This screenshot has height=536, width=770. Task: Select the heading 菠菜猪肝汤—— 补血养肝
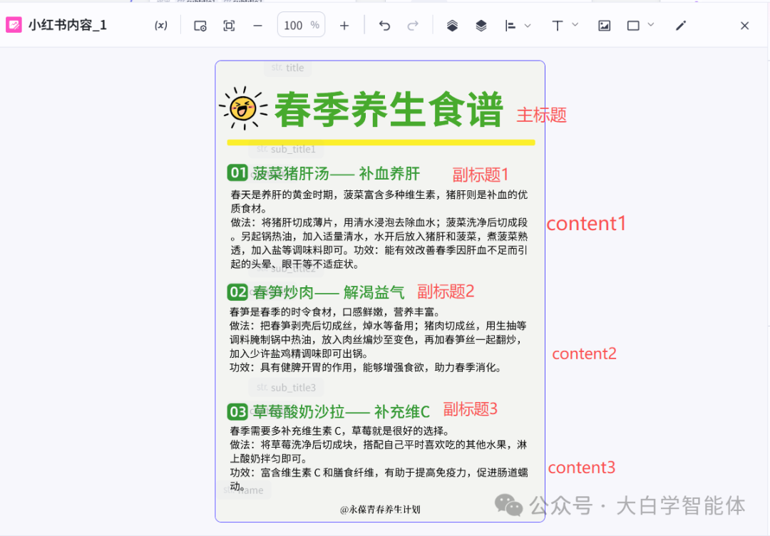[x=337, y=174]
